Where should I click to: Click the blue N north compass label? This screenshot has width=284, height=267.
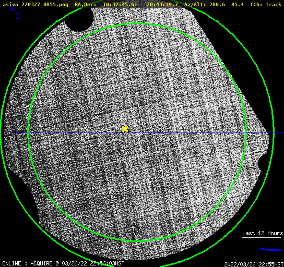[12, 9]
